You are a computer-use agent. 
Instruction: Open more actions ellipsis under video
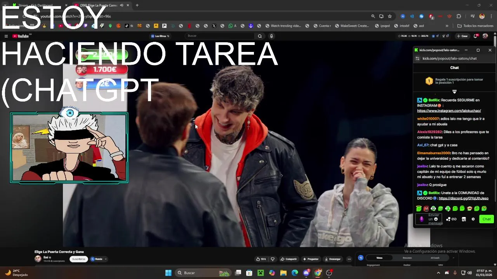click(x=349, y=259)
